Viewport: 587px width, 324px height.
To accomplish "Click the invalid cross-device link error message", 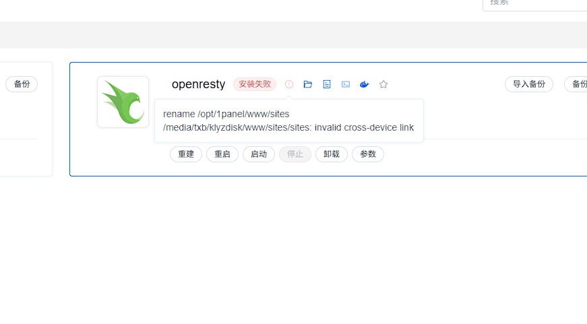I will [x=288, y=121].
